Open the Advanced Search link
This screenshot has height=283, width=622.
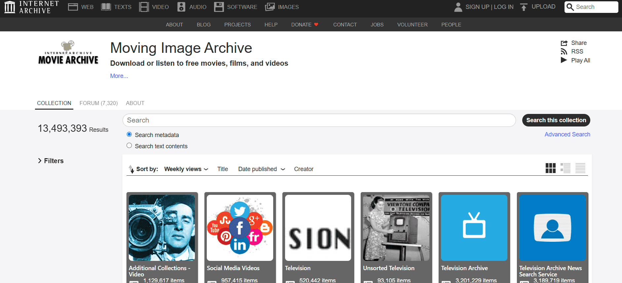(567, 134)
